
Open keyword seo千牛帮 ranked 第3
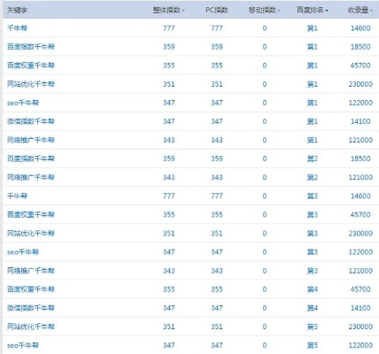pyautogui.click(x=23, y=252)
